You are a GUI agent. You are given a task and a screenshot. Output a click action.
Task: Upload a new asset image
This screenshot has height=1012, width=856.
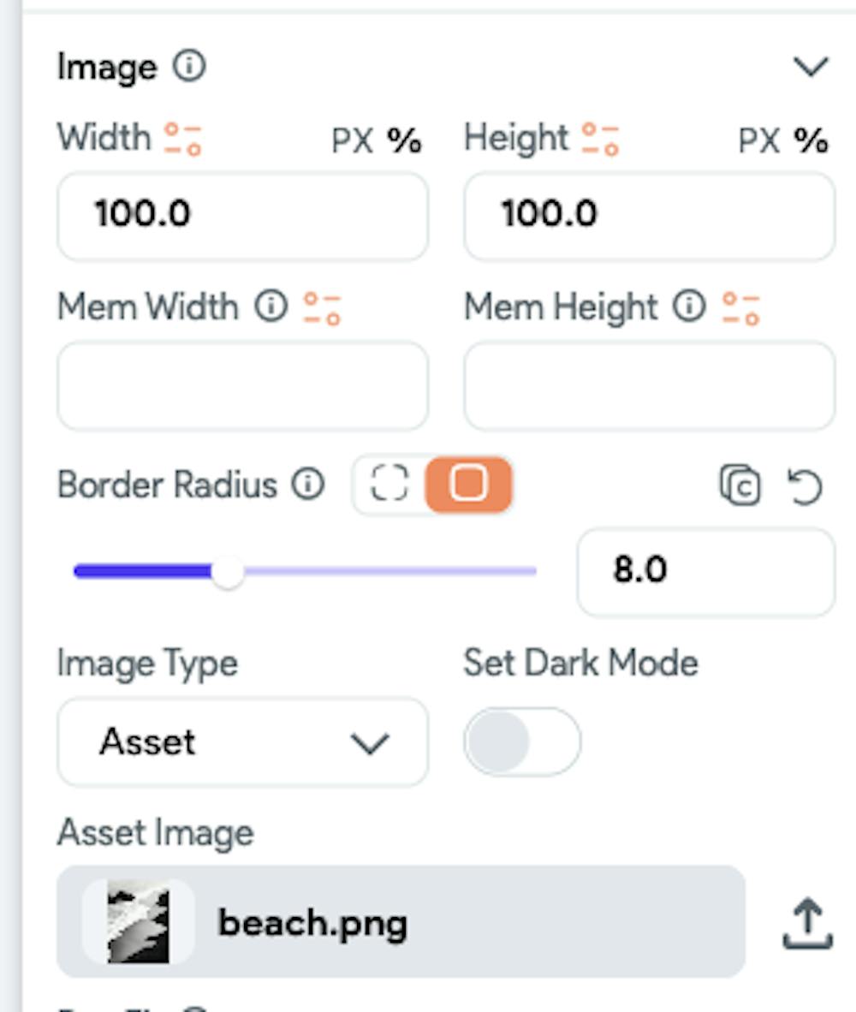pos(806,923)
